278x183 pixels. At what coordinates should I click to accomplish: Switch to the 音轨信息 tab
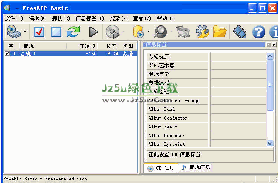[x=196, y=167]
